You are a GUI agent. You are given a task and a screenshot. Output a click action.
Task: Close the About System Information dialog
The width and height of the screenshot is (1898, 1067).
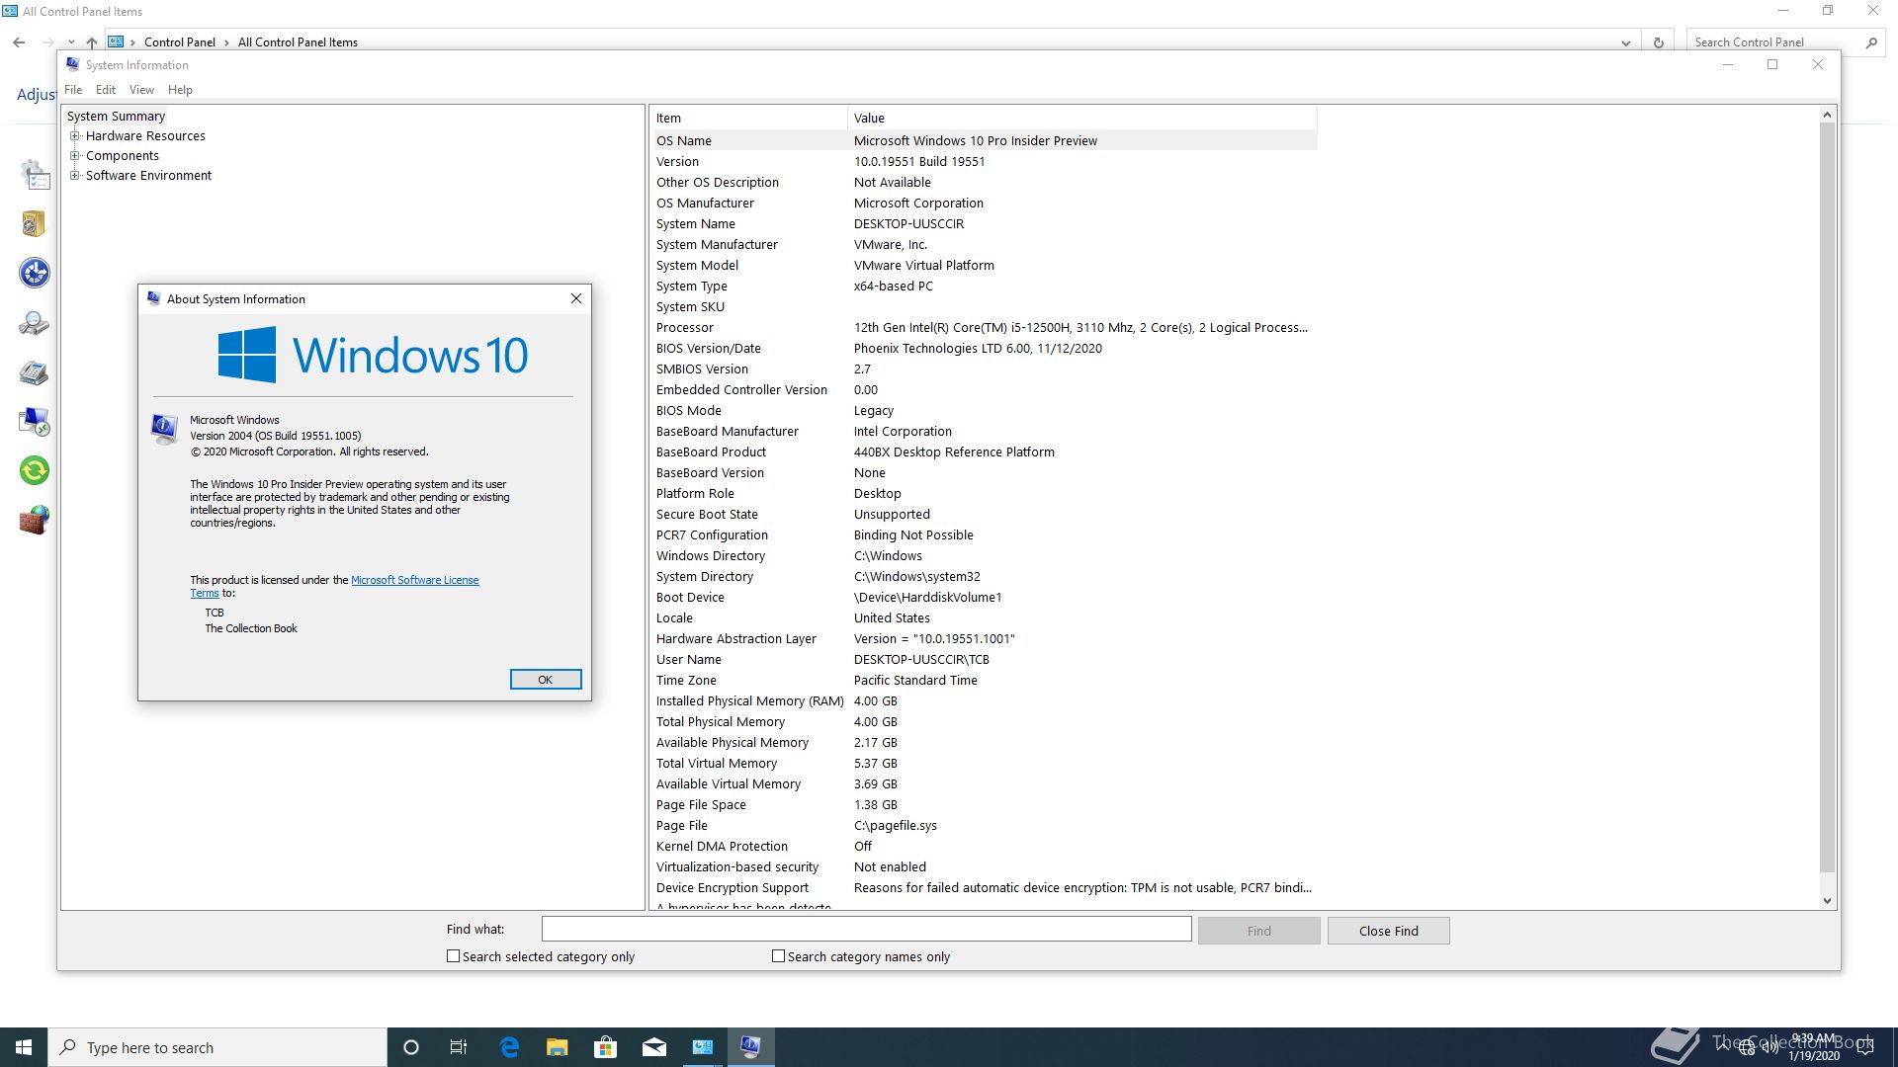point(576,298)
